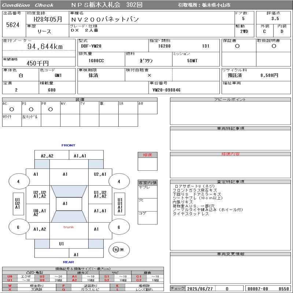Click the red trunk label

tap(68, 227)
